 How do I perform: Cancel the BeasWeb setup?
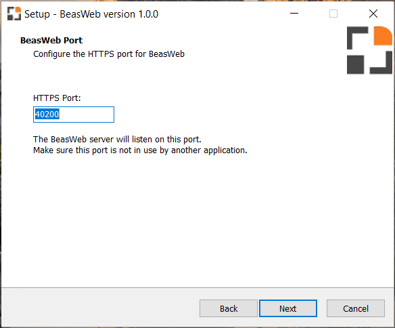356,308
